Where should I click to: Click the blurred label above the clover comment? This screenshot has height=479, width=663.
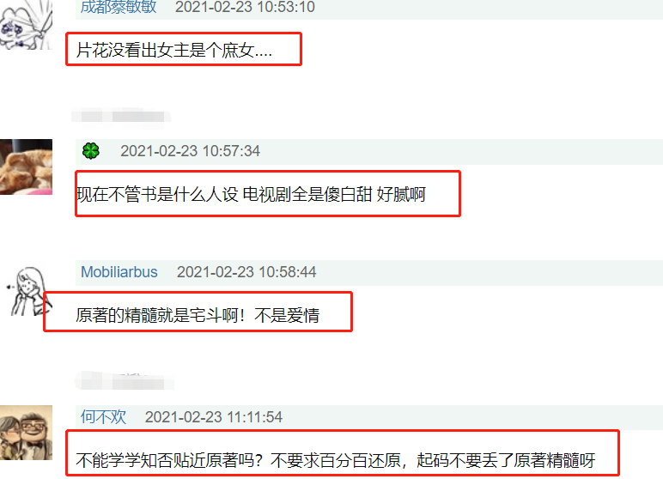click(121, 115)
